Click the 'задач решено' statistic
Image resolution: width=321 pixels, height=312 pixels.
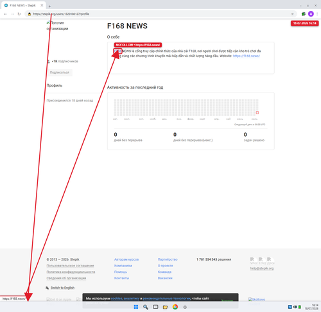tap(254, 140)
